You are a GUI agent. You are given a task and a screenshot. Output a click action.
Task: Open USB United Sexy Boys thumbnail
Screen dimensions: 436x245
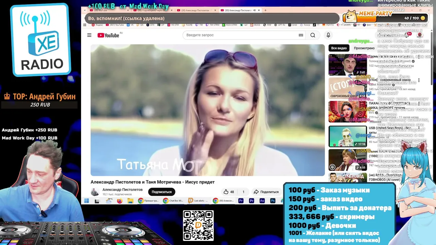click(x=347, y=136)
